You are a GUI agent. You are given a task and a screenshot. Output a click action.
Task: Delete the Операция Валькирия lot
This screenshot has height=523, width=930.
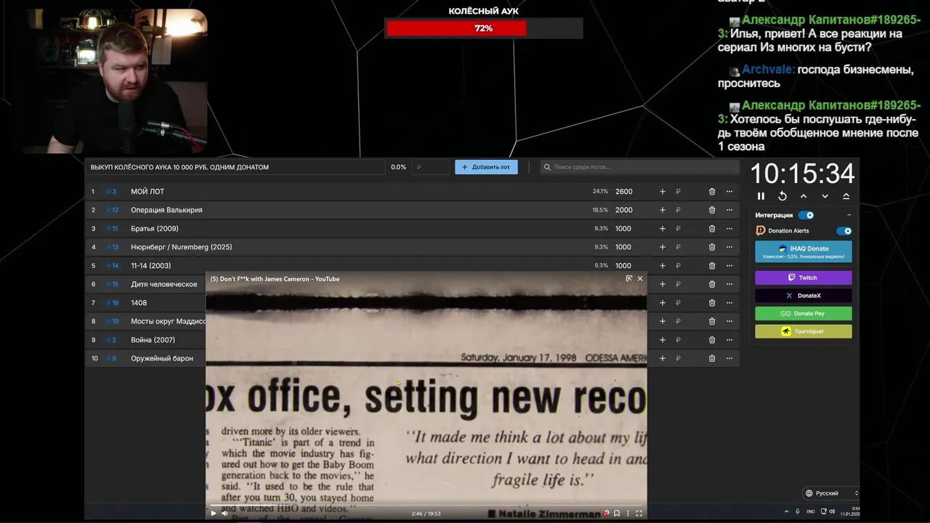(712, 210)
